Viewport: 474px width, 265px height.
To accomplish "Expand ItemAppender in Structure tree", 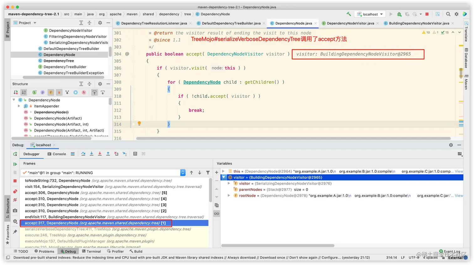I will 19,106.
